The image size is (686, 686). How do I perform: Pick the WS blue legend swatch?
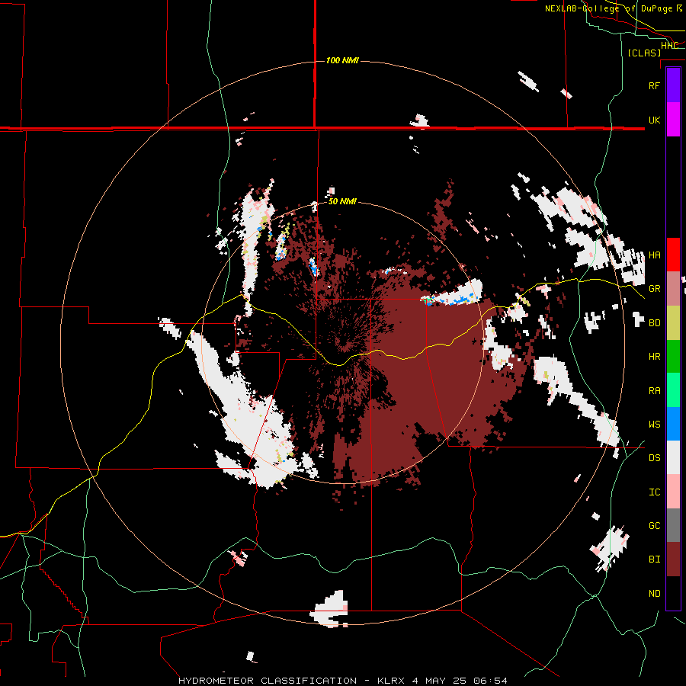point(673,424)
